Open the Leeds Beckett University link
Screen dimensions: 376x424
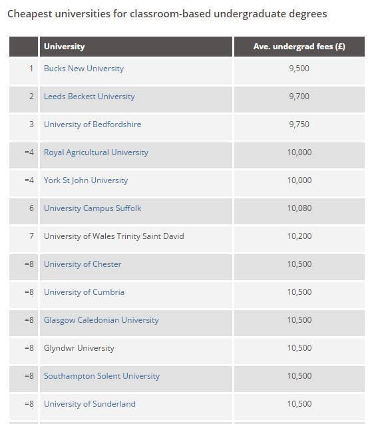click(x=89, y=97)
